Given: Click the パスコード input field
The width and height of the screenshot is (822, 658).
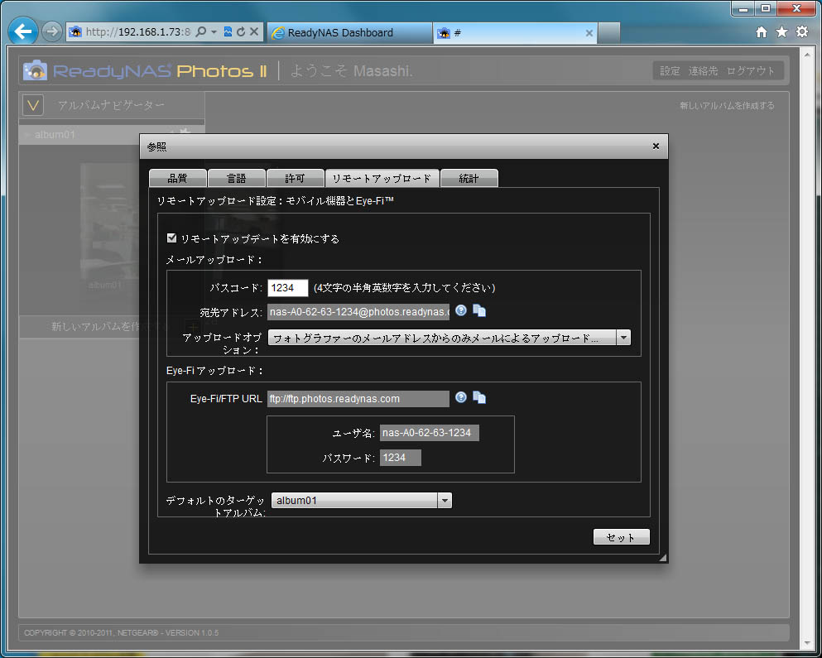Looking at the screenshot, I should pyautogui.click(x=288, y=288).
